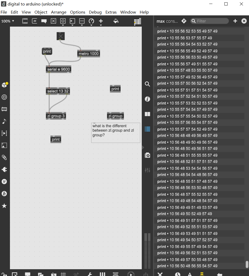Toggle console timestamps with the clock icon

pyautogui.click(x=178, y=274)
